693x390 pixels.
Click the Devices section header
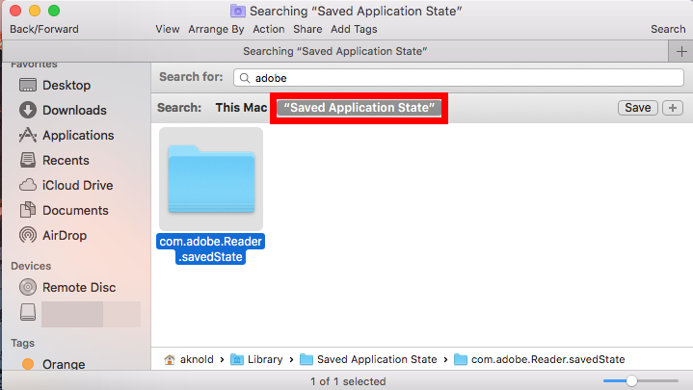[x=31, y=266]
